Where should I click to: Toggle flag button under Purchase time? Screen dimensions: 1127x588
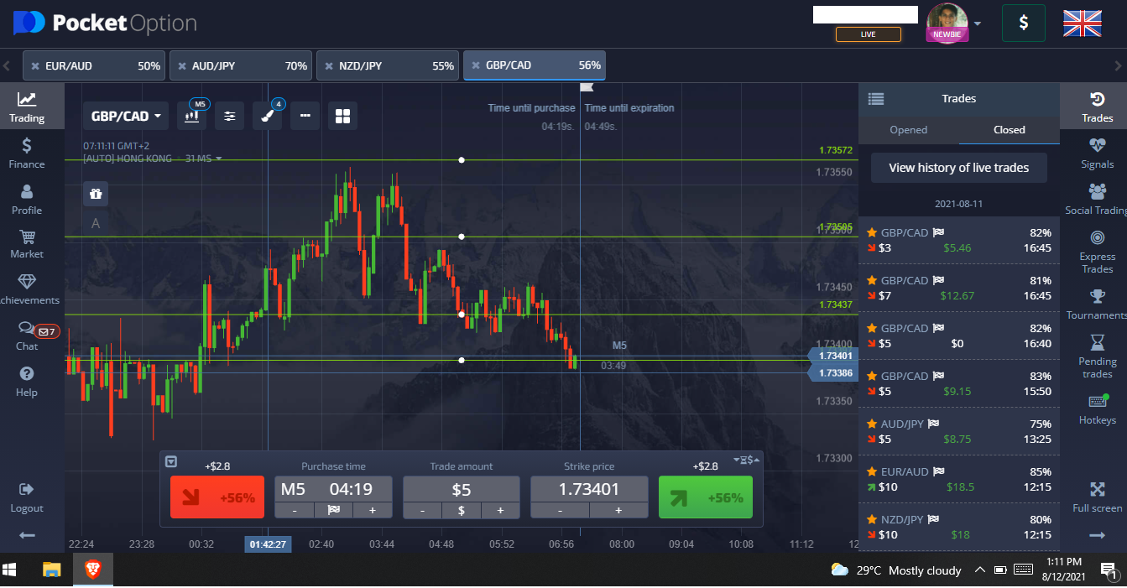tap(333, 510)
